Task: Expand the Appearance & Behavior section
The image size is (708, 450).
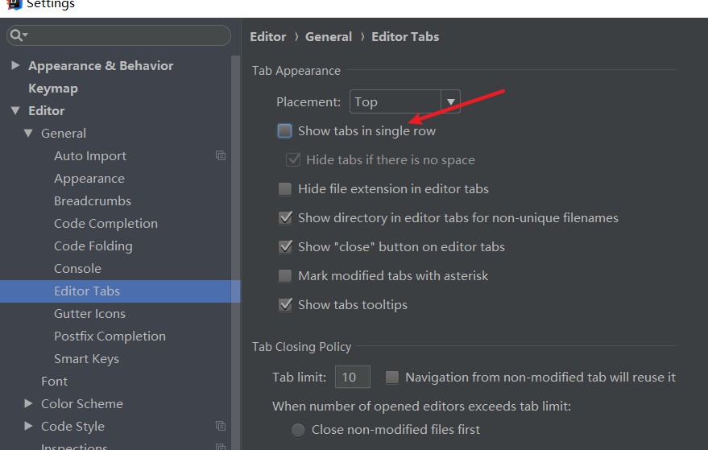Action: tap(15, 65)
